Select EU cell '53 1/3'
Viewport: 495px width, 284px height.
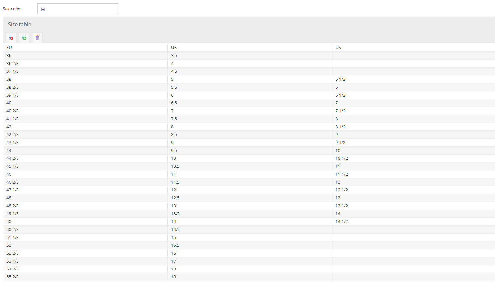(85, 261)
